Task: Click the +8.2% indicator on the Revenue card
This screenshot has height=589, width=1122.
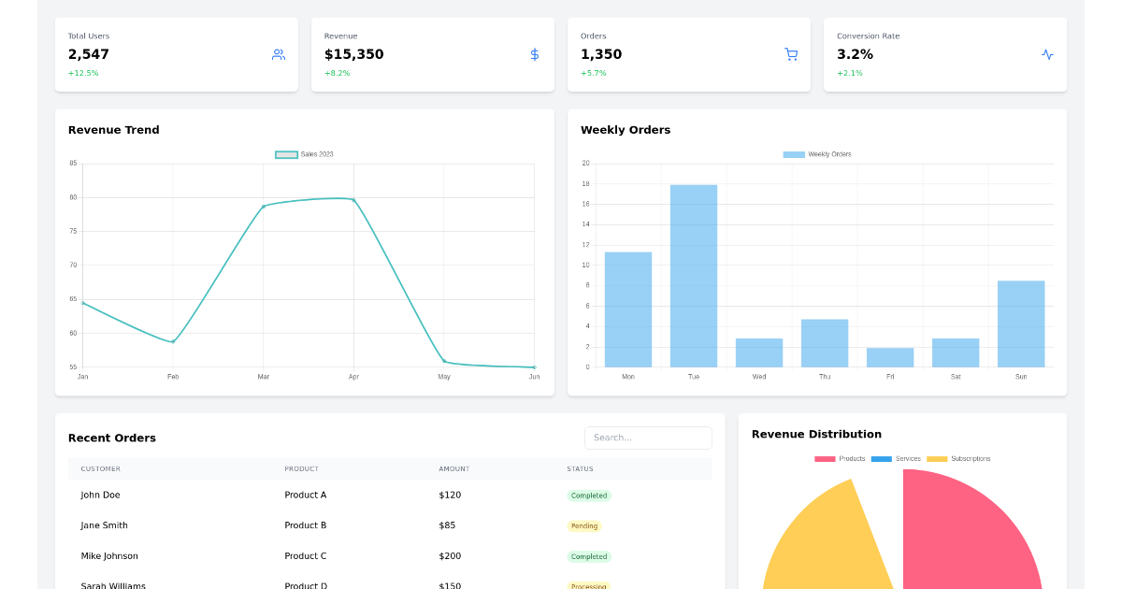Action: (337, 73)
